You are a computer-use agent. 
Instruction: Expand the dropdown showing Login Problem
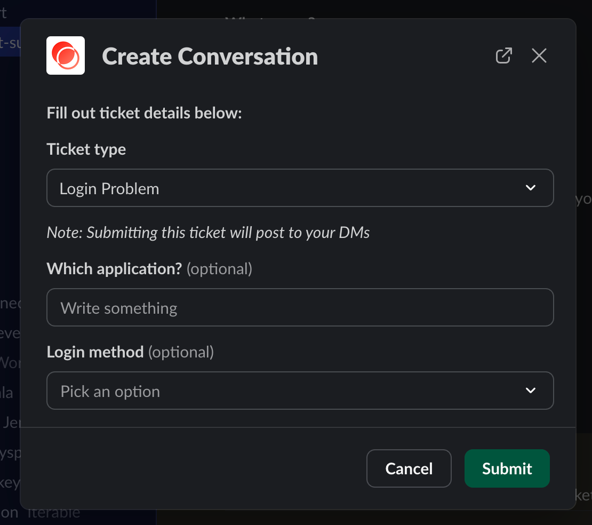pos(300,188)
